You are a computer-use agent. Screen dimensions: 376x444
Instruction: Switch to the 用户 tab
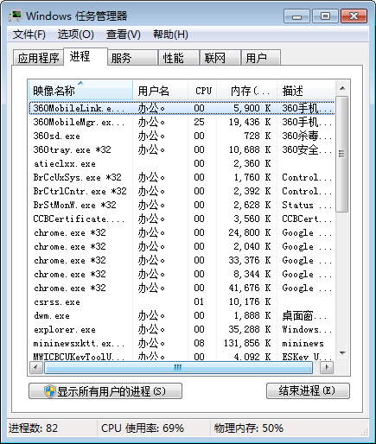pyautogui.click(x=261, y=58)
